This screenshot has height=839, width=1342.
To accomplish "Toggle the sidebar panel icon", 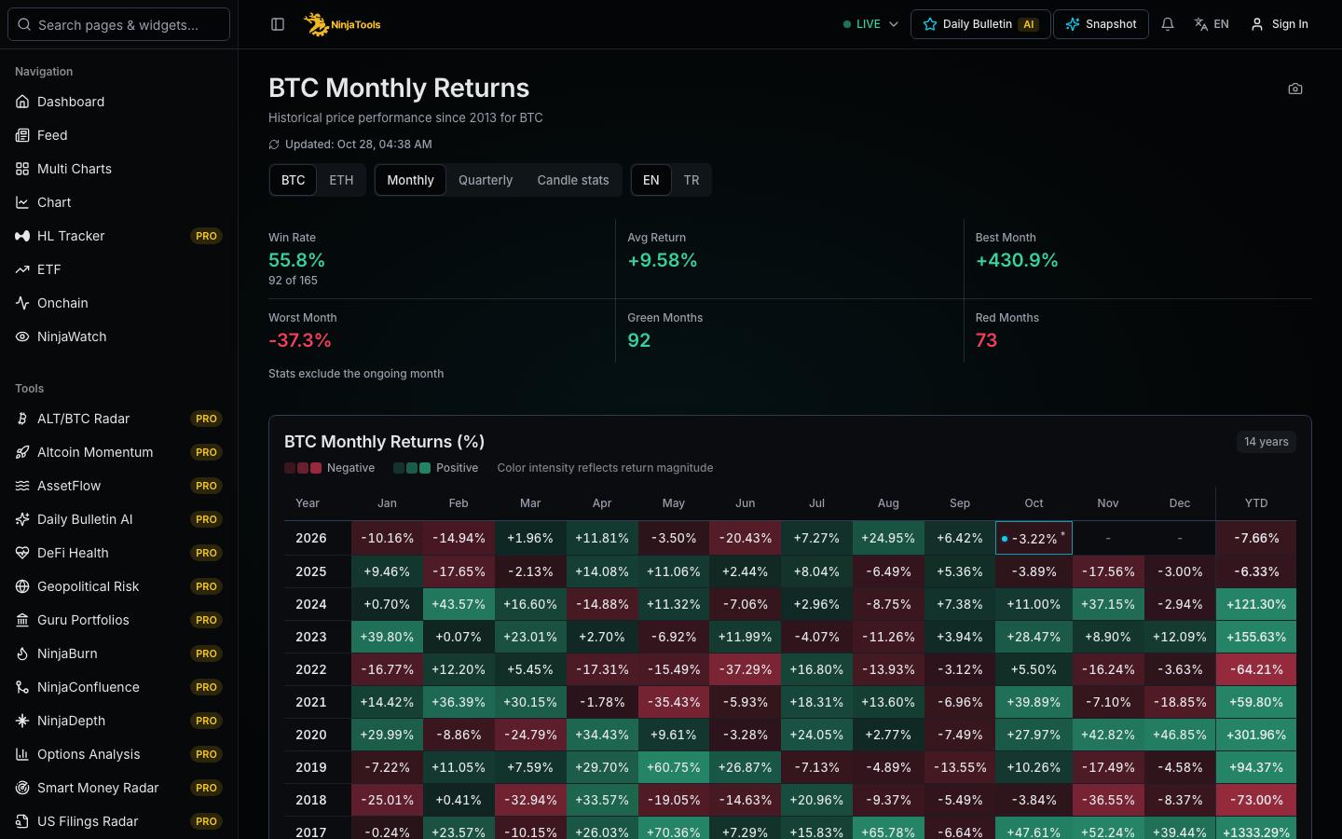I will (278, 24).
